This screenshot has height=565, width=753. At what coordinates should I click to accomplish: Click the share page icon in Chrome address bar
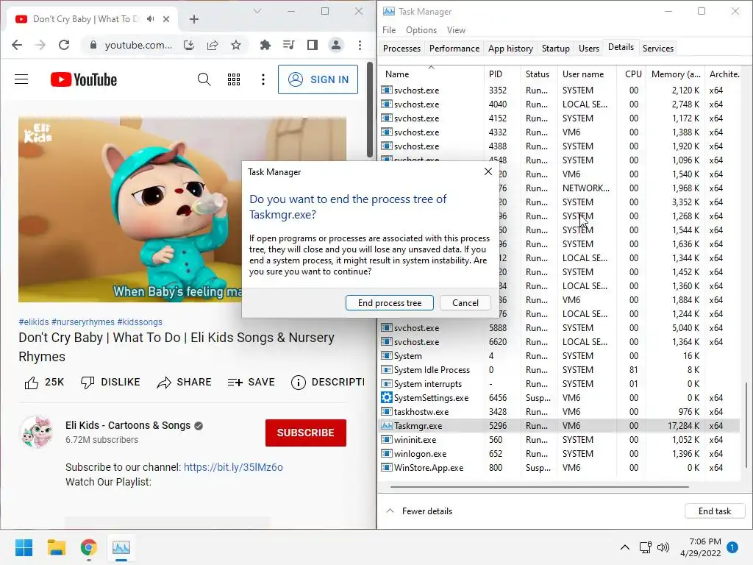click(x=213, y=45)
